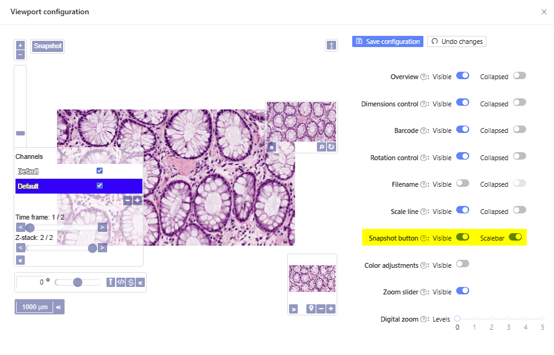554x355 pixels.
Task: Click Undo changes button
Action: click(457, 41)
